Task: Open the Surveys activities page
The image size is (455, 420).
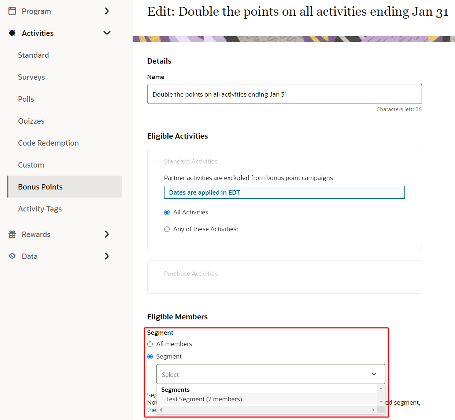Action: (x=32, y=77)
